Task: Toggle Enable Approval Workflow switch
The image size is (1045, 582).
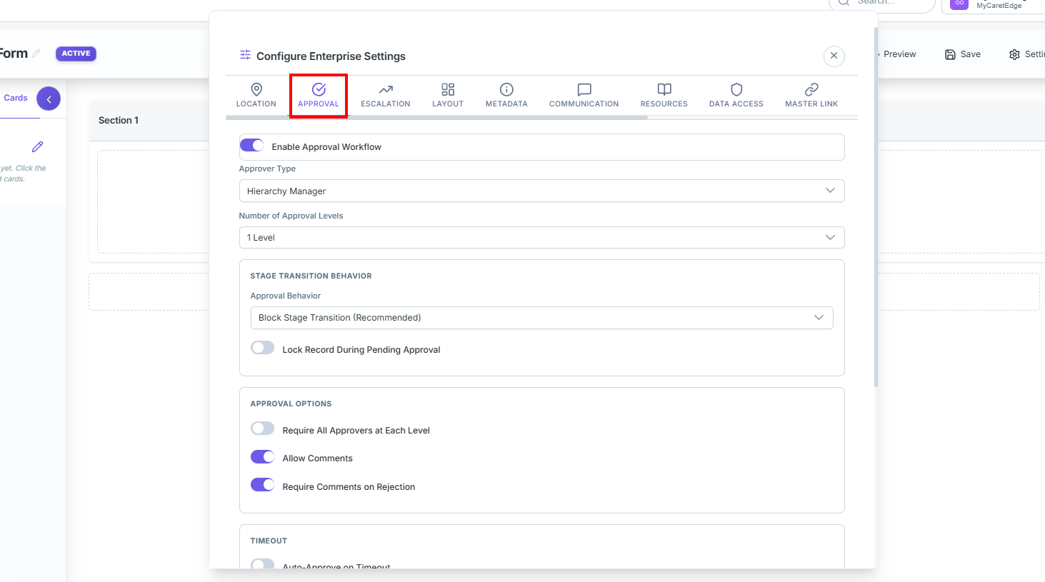Action: point(252,146)
